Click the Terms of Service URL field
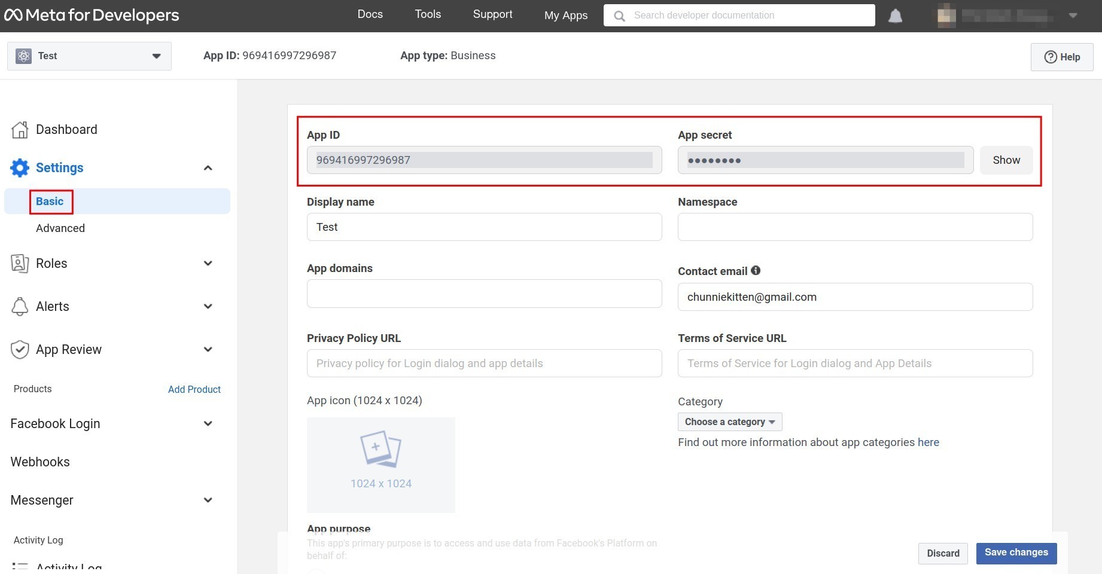 pos(856,364)
